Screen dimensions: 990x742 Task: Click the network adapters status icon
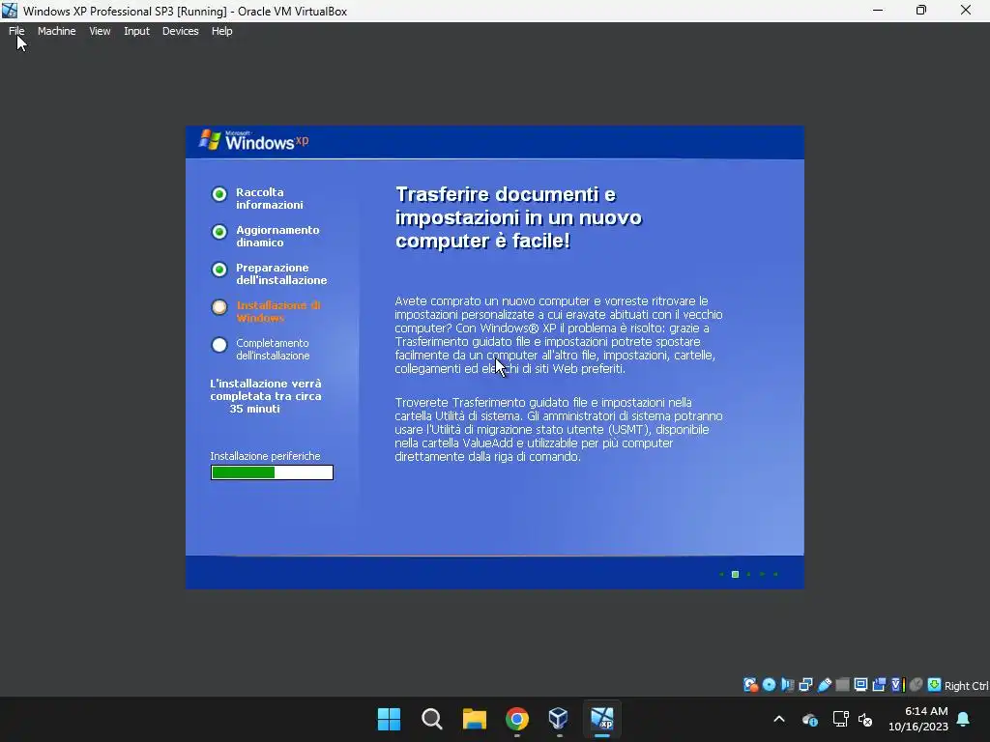[x=805, y=685]
